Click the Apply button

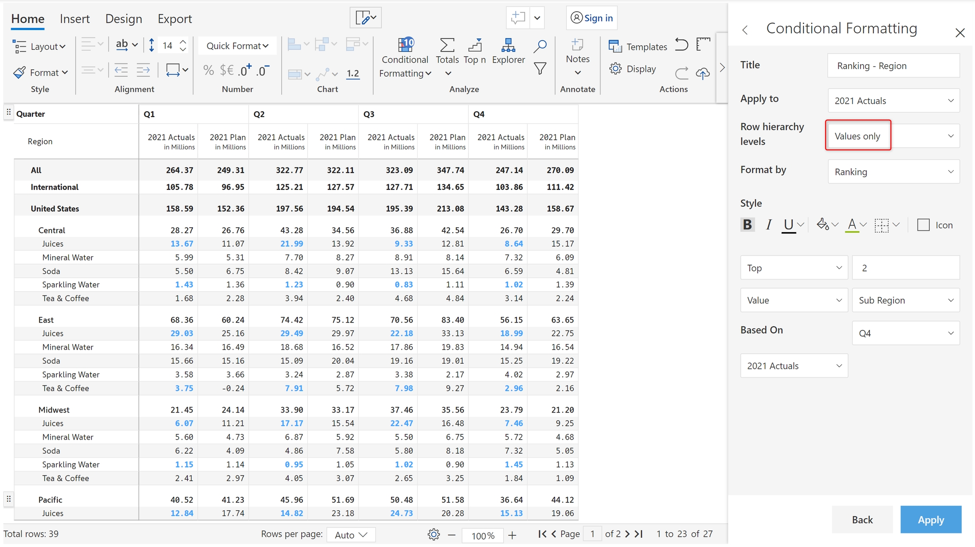[930, 520]
